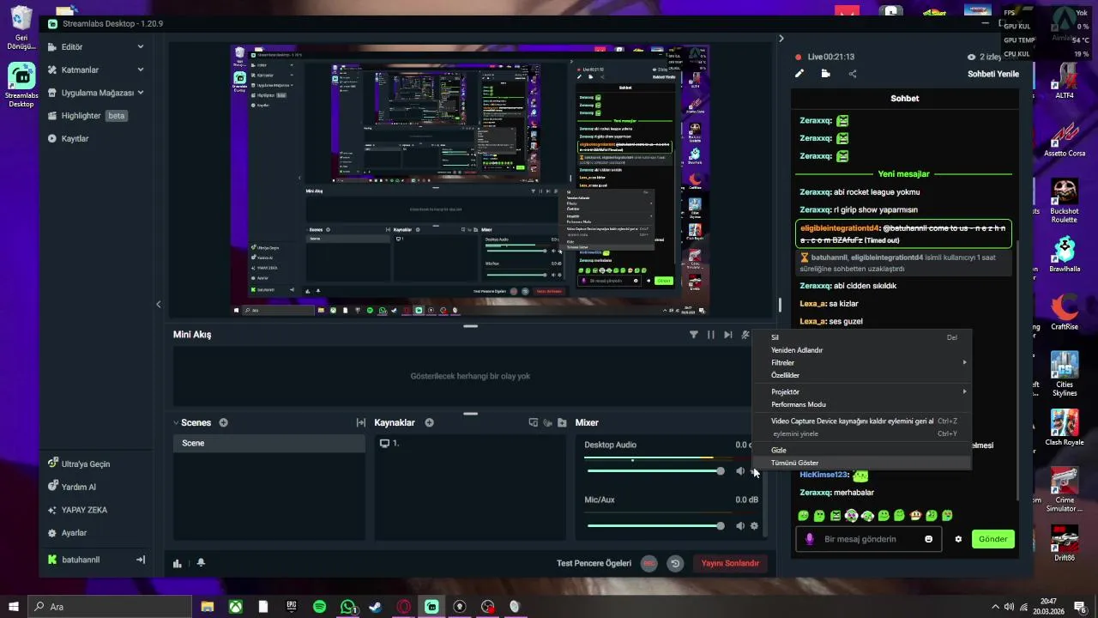Click Streamlabs Desktop icon in Windows taskbar
The height and width of the screenshot is (618, 1098).
click(431, 607)
